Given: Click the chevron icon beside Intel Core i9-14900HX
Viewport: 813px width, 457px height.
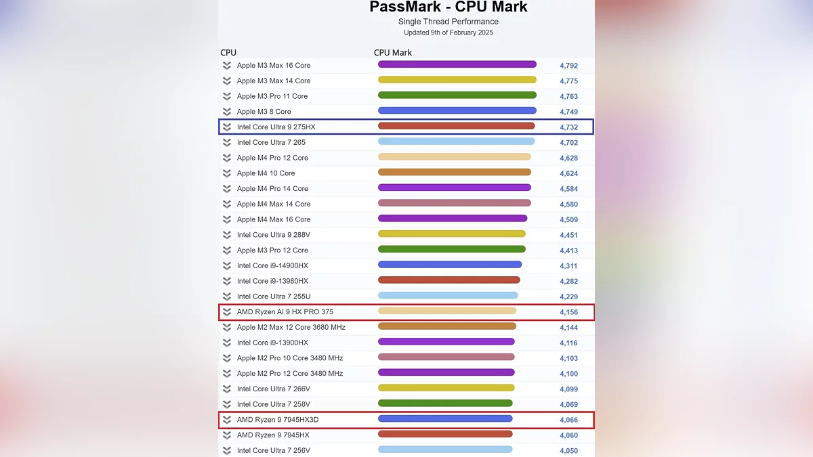Looking at the screenshot, I should pos(227,266).
